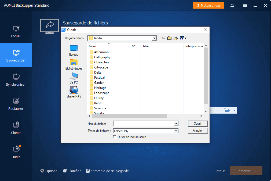
Task: Select the Landscape folder
Action: click(100, 93)
